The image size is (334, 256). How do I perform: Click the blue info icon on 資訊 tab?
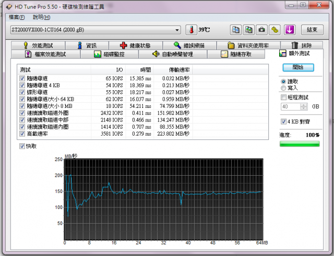pyautogui.click(x=80, y=45)
